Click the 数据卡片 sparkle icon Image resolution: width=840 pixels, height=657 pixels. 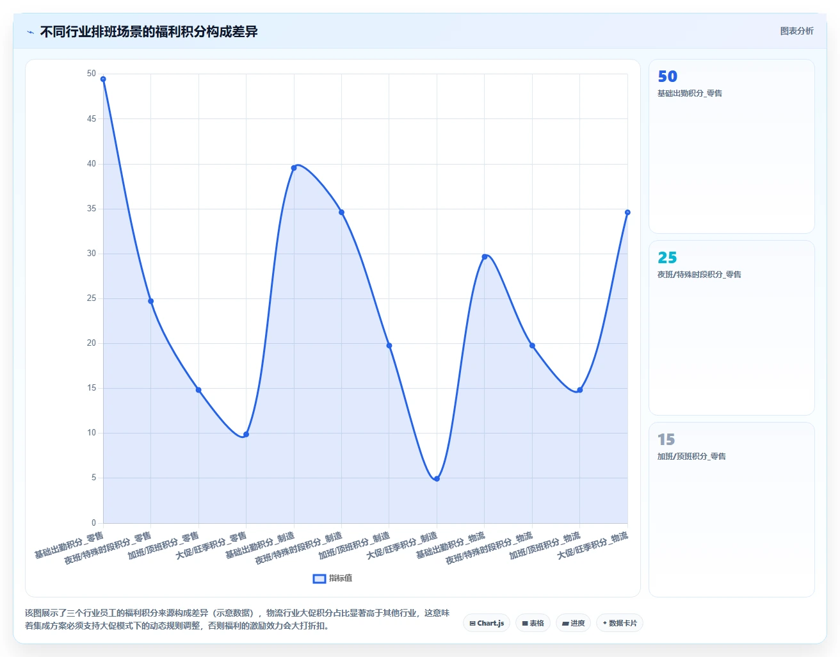(x=605, y=623)
